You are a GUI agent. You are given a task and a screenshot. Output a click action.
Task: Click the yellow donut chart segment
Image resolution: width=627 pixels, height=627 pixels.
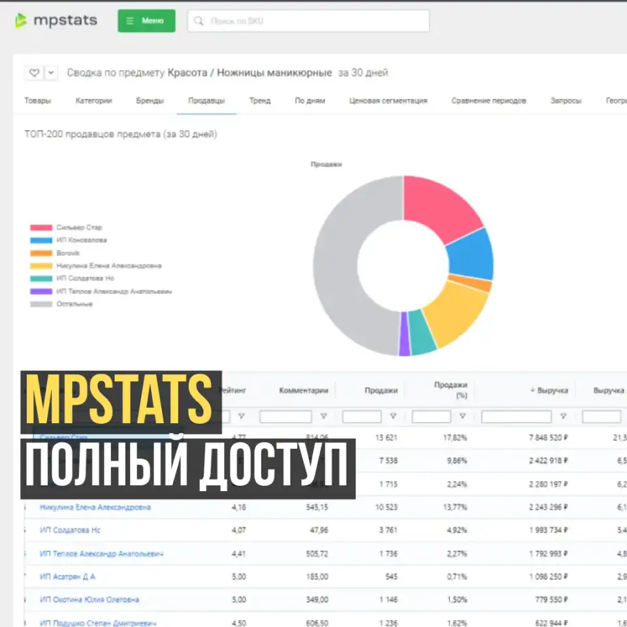(x=458, y=316)
